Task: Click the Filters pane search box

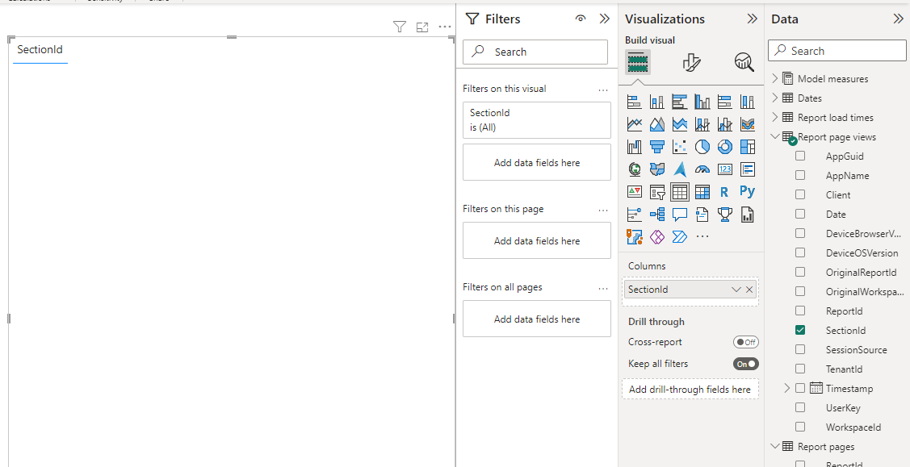Action: (x=535, y=52)
